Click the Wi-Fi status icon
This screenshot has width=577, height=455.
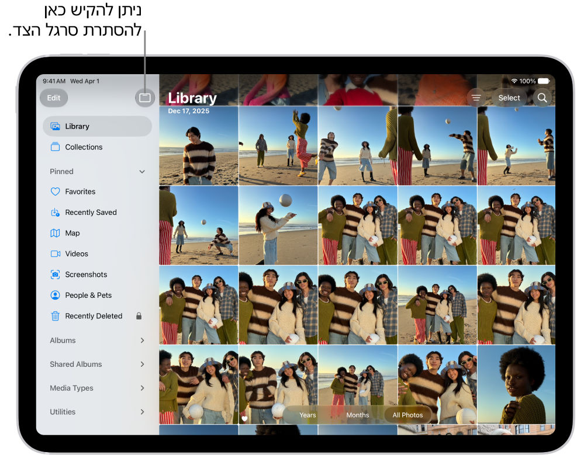coord(514,81)
